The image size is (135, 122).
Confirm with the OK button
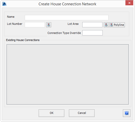pos(51,113)
